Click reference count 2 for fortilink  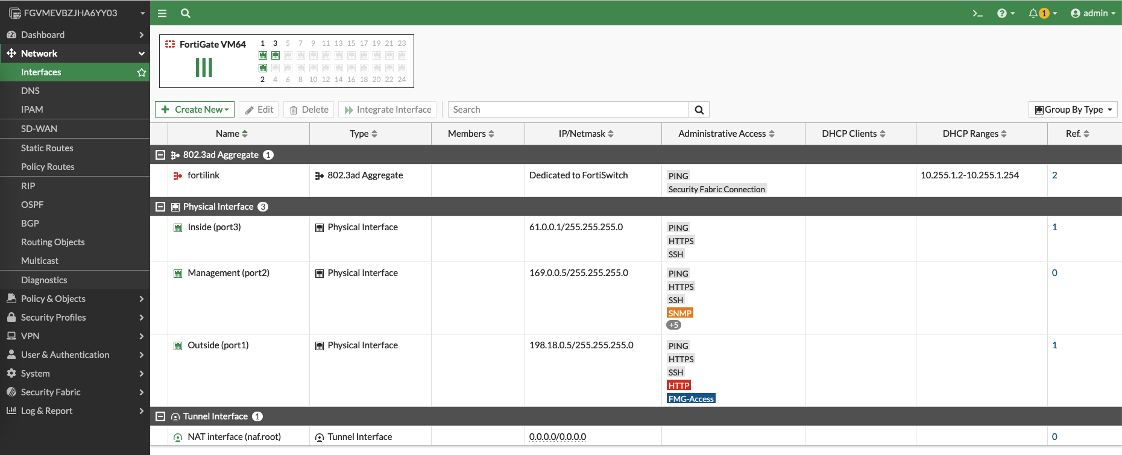click(1054, 175)
